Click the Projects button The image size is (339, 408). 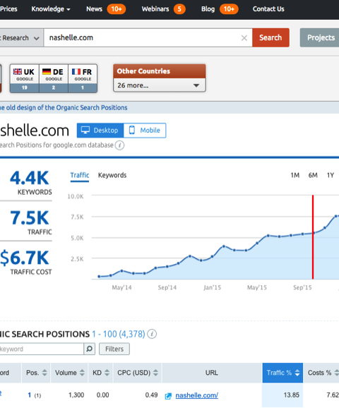[320, 37]
